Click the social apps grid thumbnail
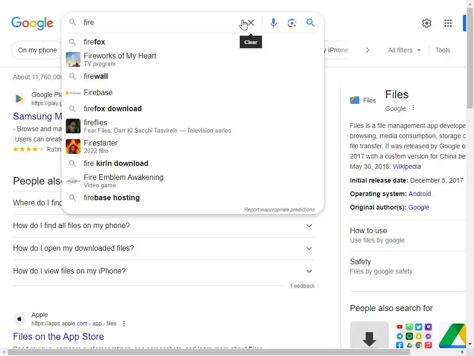The height and width of the screenshot is (356, 474). (x=414, y=336)
